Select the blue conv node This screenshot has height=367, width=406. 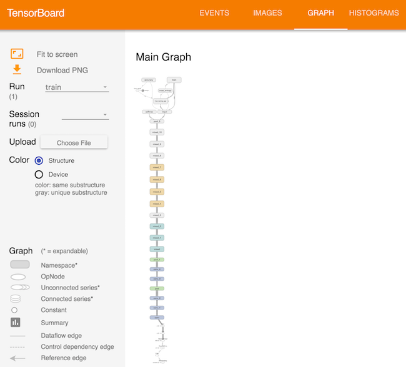[157, 318]
